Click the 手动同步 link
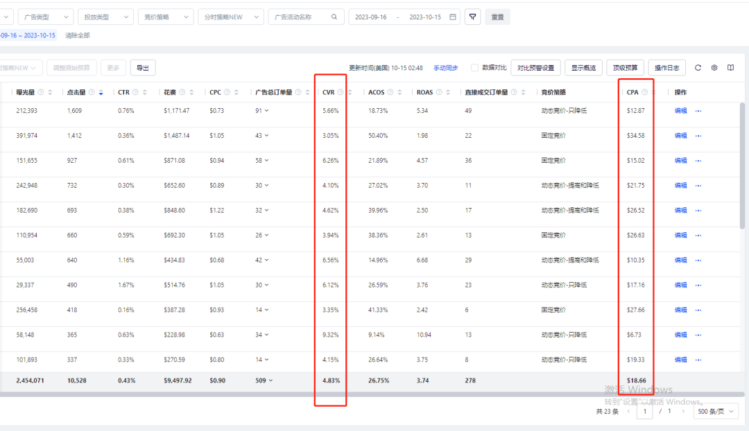Viewport: 749px width, 431px height. pyautogui.click(x=445, y=68)
